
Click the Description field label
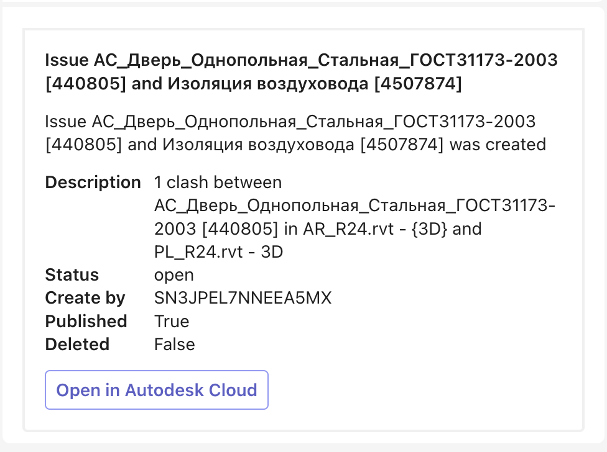pos(93,183)
